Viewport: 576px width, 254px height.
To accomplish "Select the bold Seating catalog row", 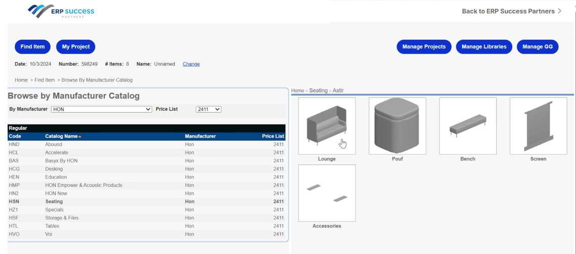I will point(146,201).
